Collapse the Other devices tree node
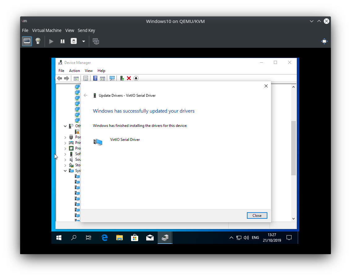Image resolution: width=351 pixels, height=278 pixels. pyautogui.click(x=65, y=126)
